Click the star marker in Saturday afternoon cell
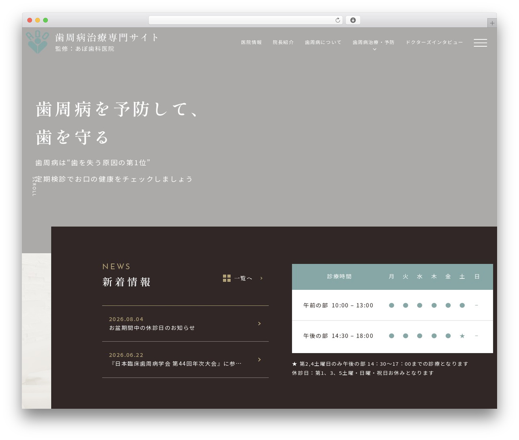 coord(462,336)
